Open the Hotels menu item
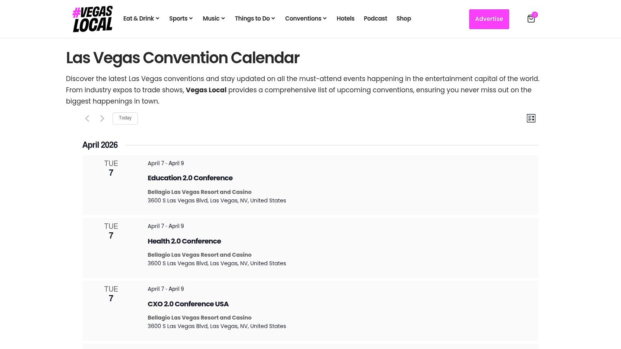This screenshot has height=349, width=621. 345,18
